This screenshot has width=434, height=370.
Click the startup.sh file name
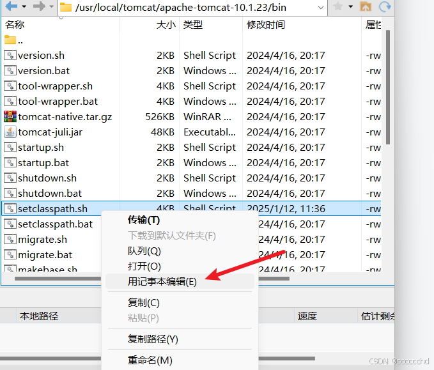(x=41, y=148)
